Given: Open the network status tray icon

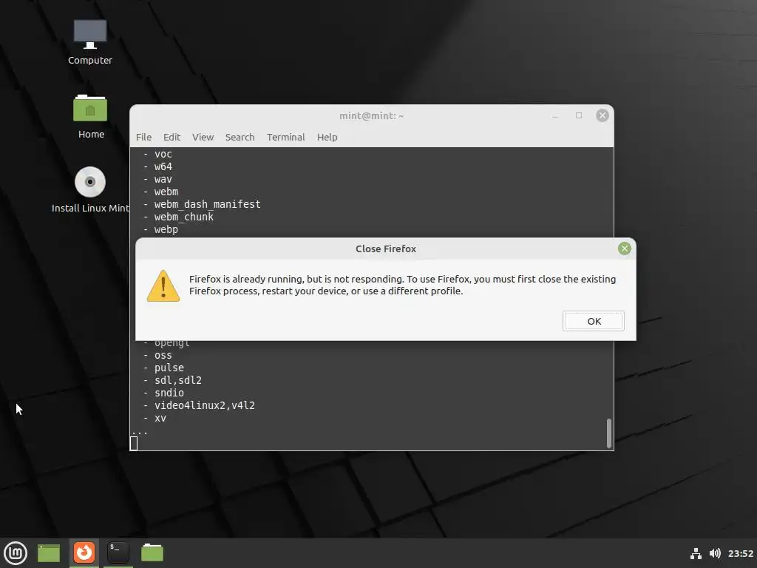Looking at the screenshot, I should pos(696,553).
